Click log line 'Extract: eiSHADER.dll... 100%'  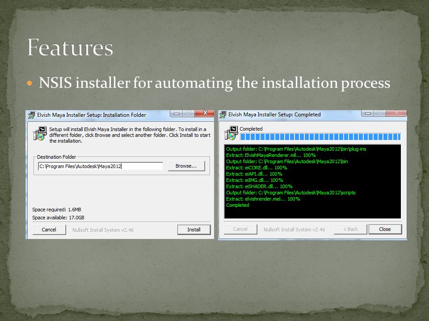pyautogui.click(x=259, y=187)
